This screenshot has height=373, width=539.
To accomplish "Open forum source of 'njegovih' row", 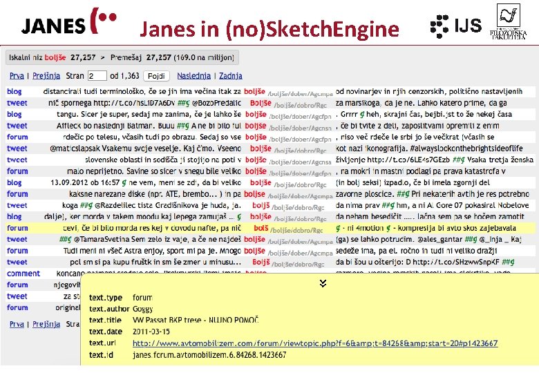I will click(17, 285).
